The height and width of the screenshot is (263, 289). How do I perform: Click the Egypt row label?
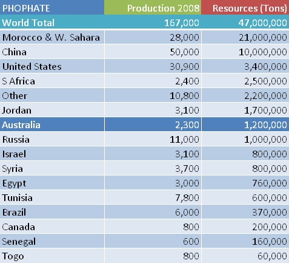[14, 183]
